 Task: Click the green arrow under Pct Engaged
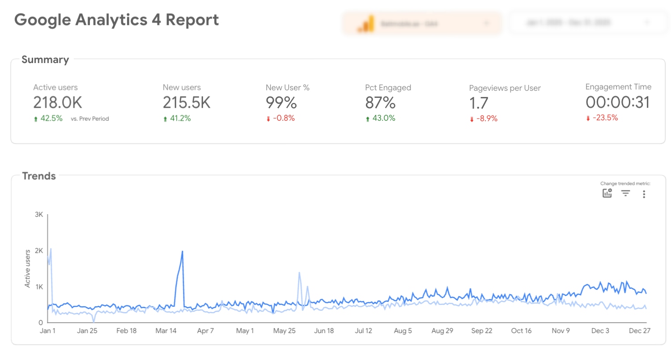[x=368, y=118]
